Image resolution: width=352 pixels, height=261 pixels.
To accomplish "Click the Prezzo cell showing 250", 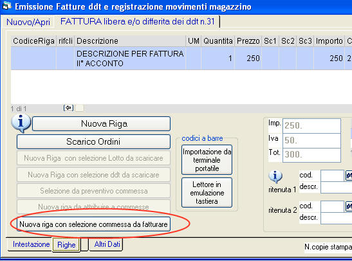I will (x=248, y=59).
